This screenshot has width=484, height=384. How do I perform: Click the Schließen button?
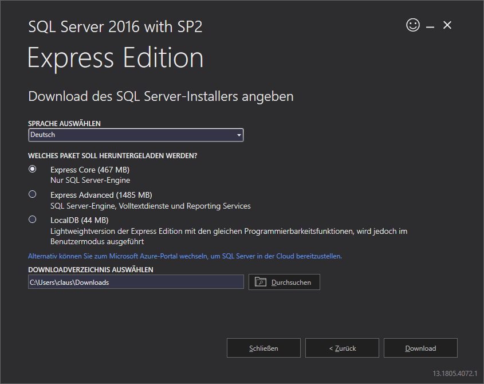tap(263, 348)
